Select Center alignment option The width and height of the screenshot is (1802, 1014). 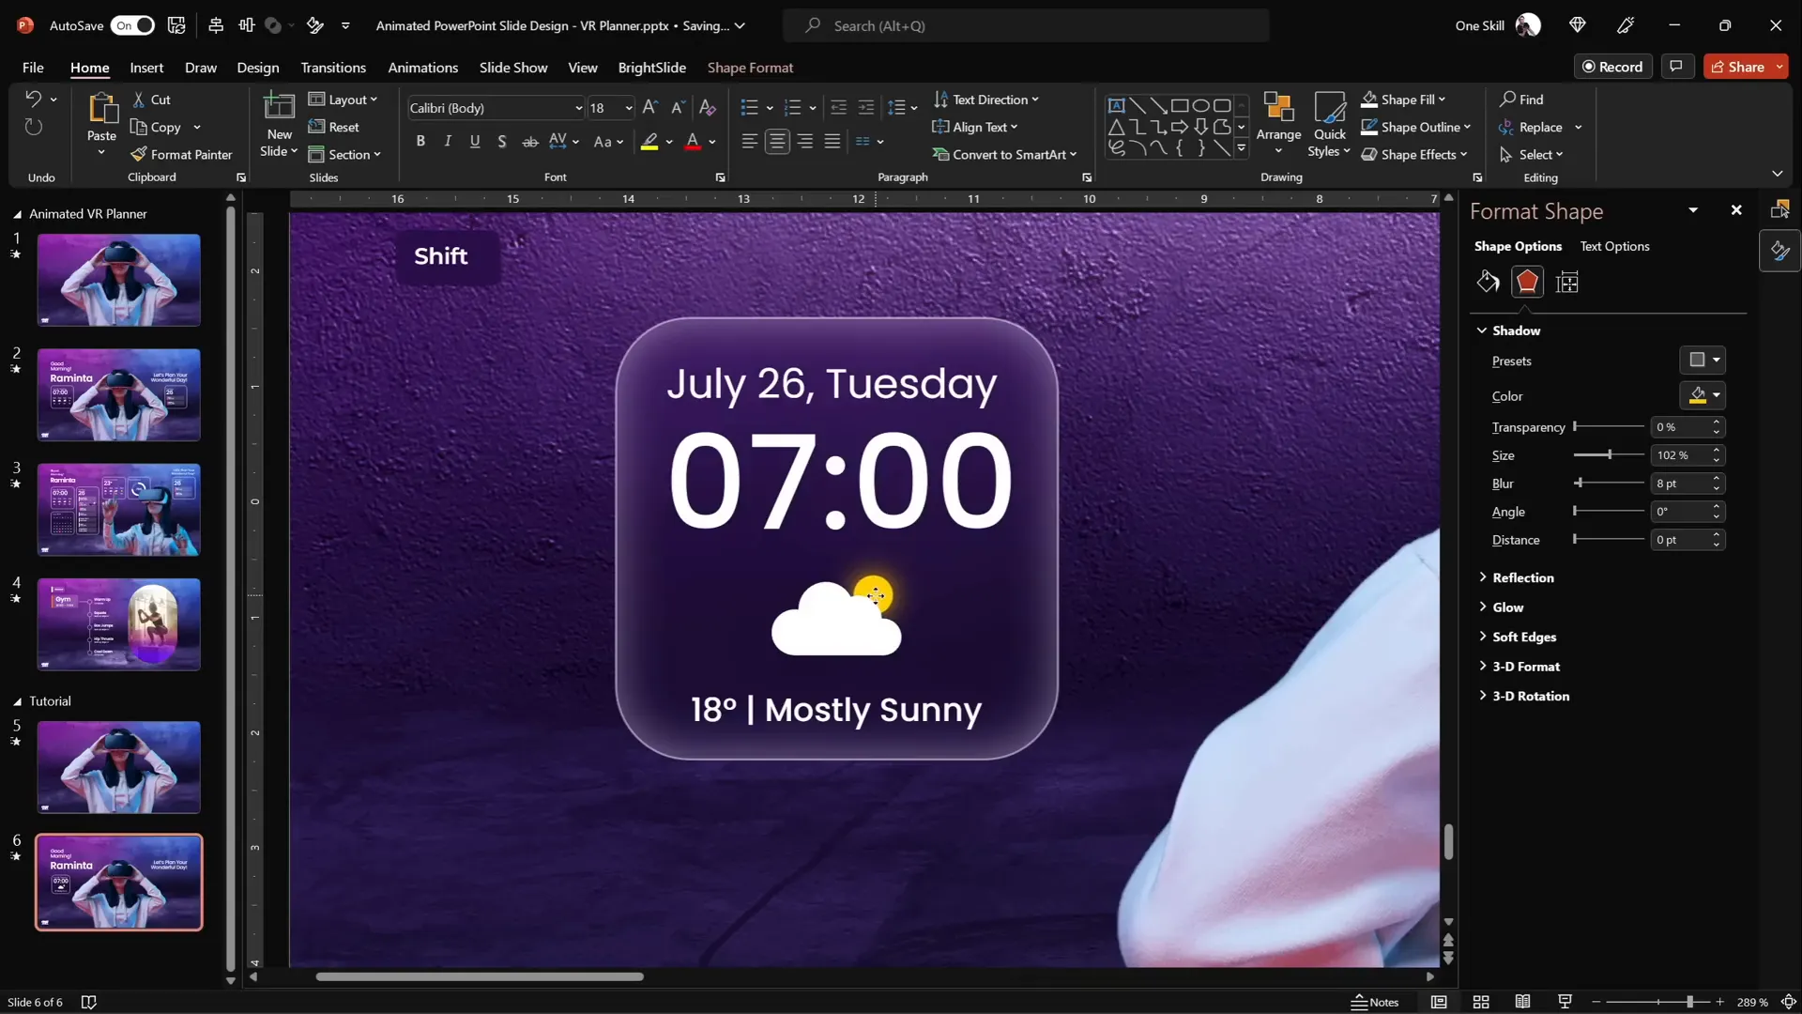coord(777,142)
